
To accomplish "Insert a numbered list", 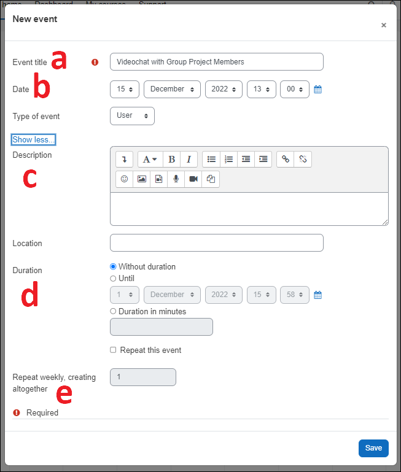I will [x=228, y=160].
